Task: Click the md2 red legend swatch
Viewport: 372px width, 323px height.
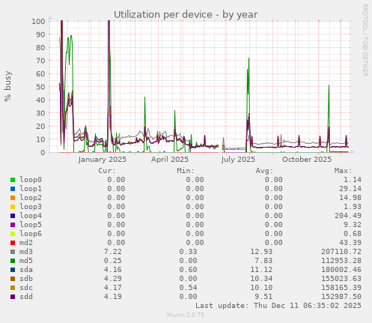Action: (x=13, y=243)
